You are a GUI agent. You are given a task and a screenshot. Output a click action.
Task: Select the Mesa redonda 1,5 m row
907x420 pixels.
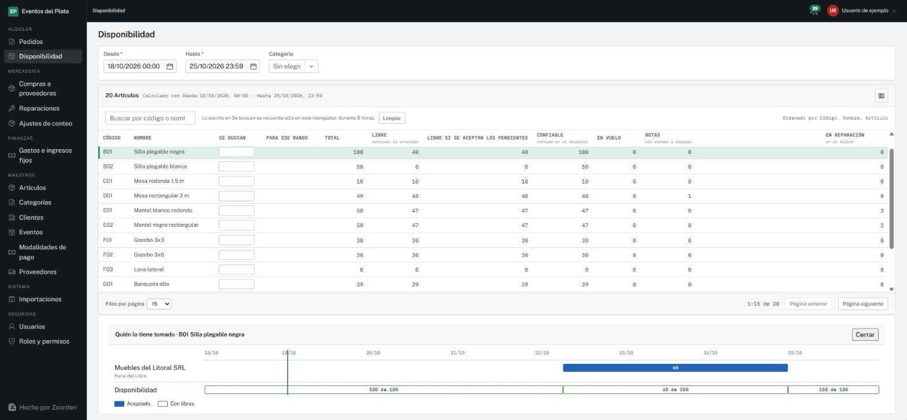click(x=492, y=181)
